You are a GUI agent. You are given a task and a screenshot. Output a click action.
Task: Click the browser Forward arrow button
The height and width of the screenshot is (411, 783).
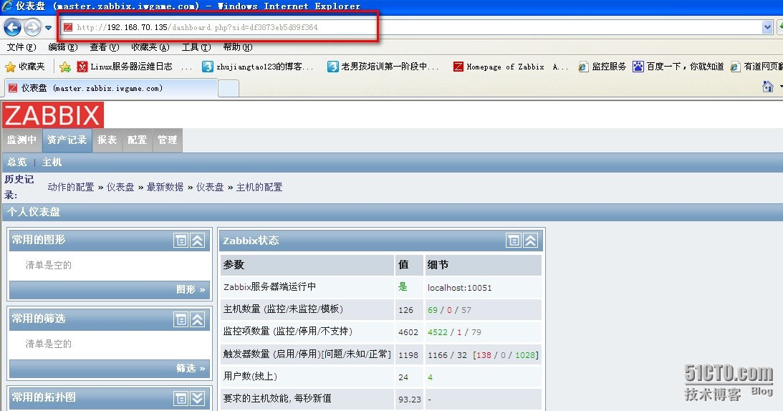tap(32, 27)
